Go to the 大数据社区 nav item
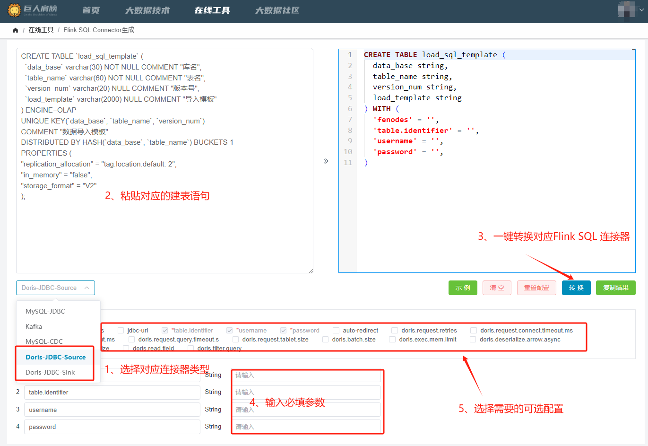648x446 pixels. pos(277,10)
